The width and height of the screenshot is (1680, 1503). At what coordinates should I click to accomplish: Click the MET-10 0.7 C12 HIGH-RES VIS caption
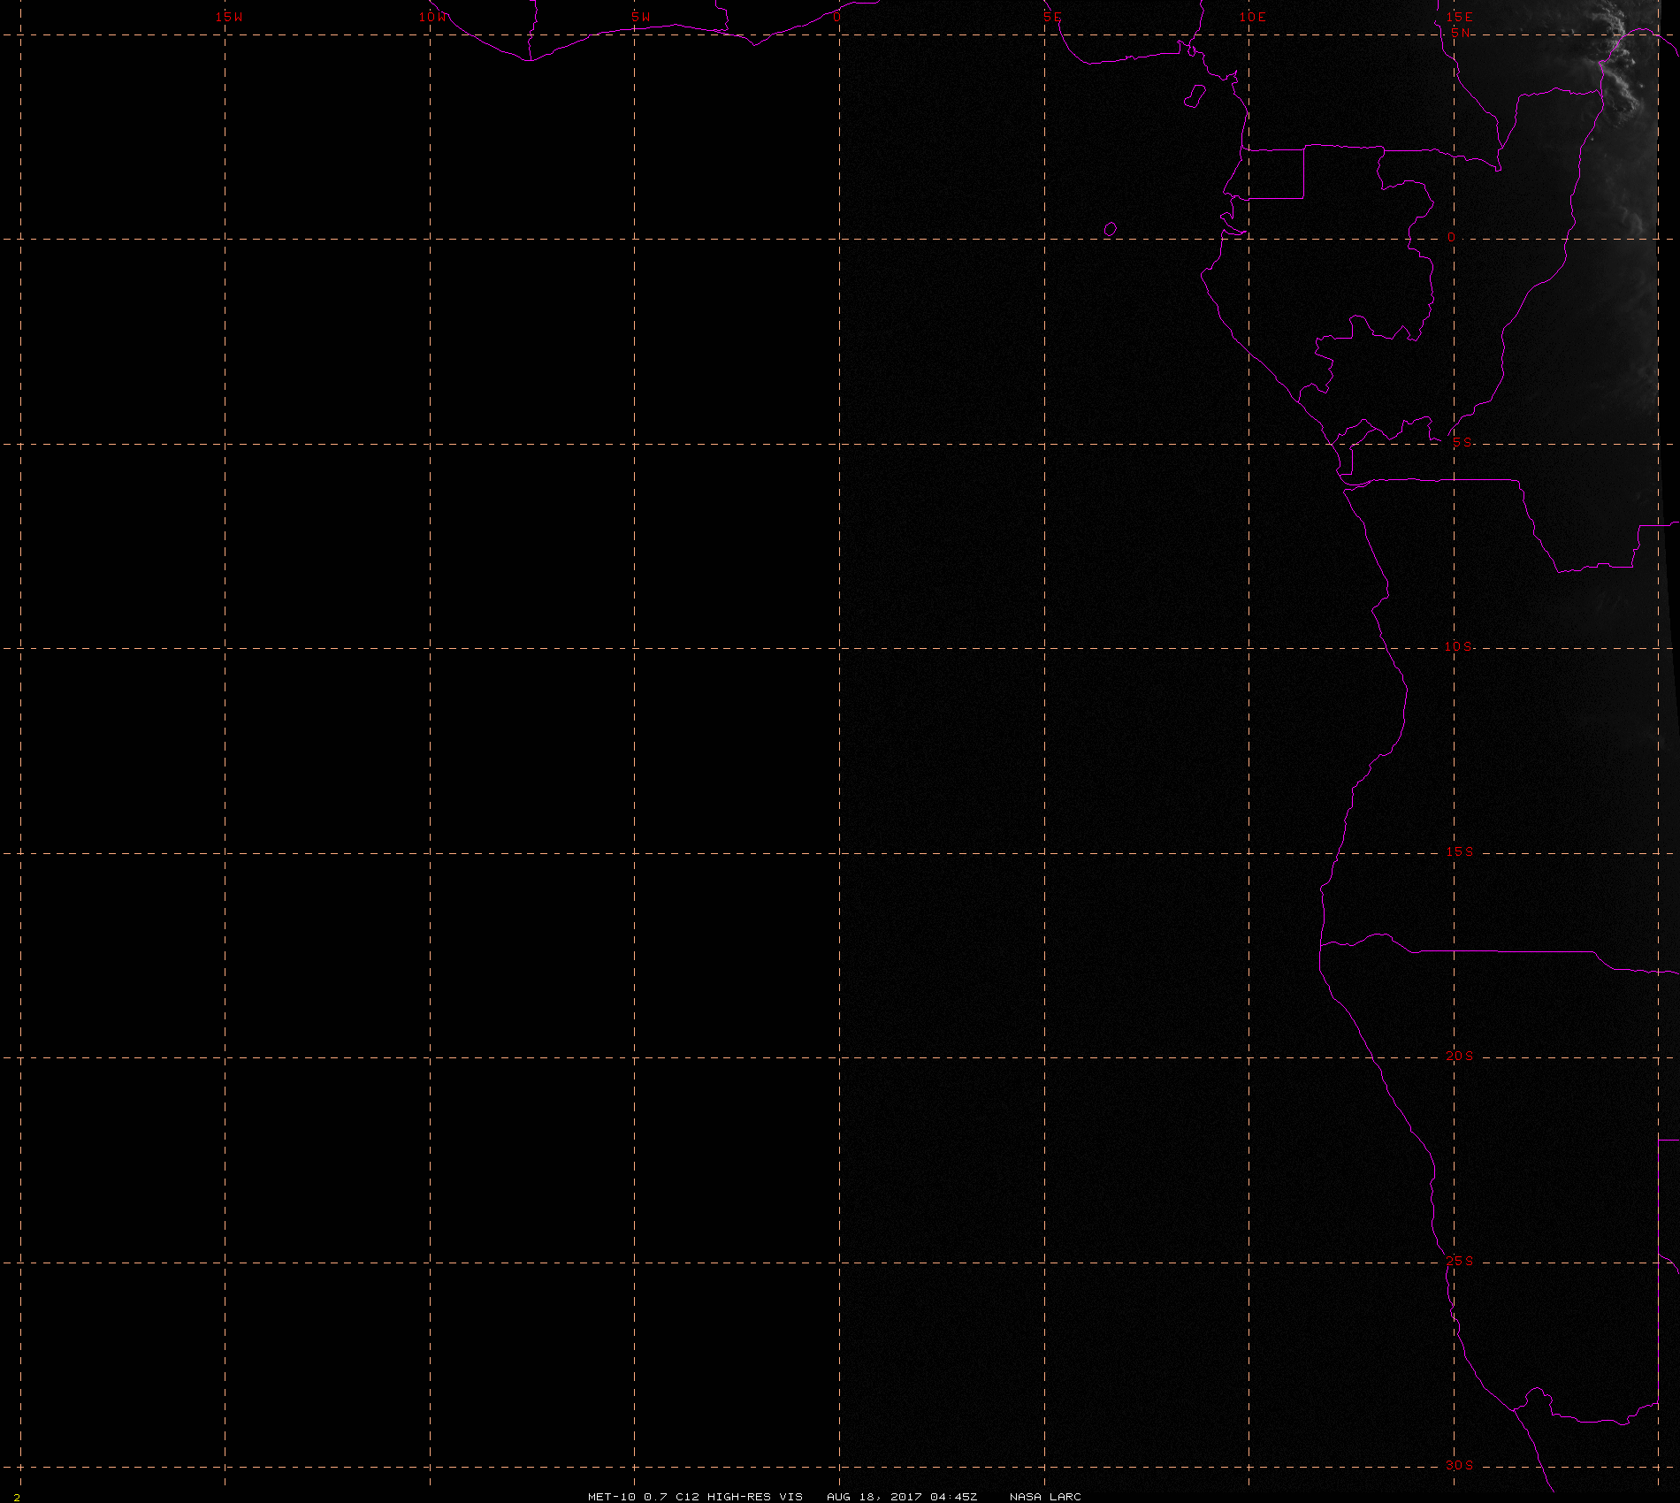[x=695, y=1496]
